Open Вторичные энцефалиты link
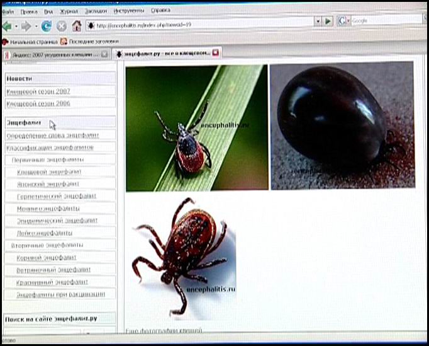The height and width of the screenshot is (346, 429). click(47, 245)
